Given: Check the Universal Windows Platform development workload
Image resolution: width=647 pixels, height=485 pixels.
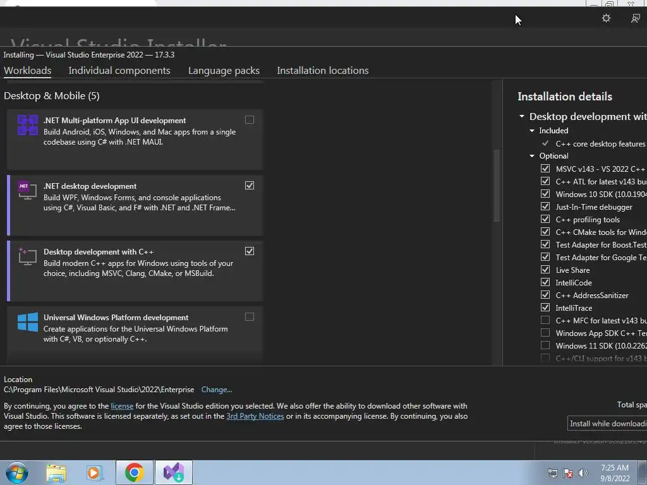Looking at the screenshot, I should 249,317.
